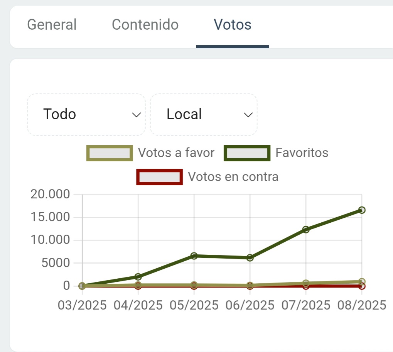This screenshot has height=352, width=393.
Task: Hide Favoritos series via legend label
Action: tap(302, 153)
